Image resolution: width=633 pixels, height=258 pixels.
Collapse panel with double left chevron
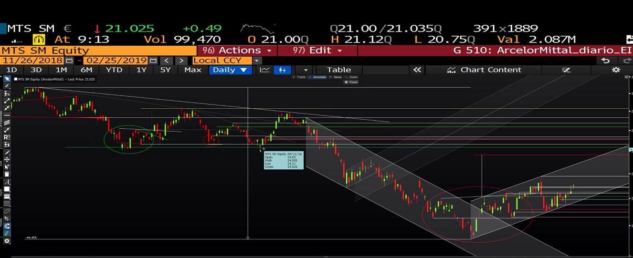tap(417, 70)
